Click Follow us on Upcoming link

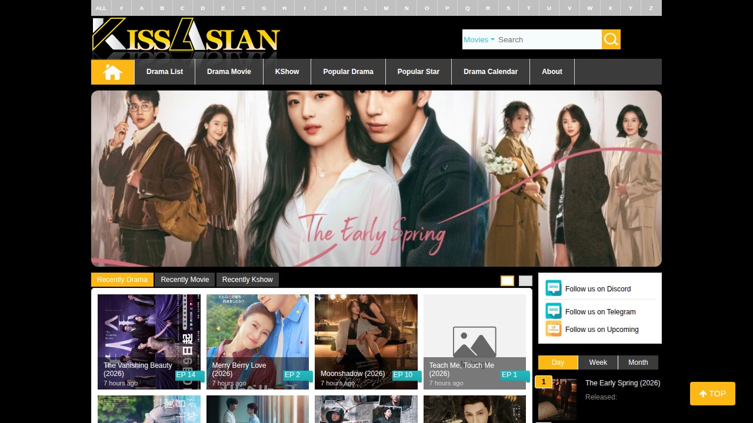(602, 330)
